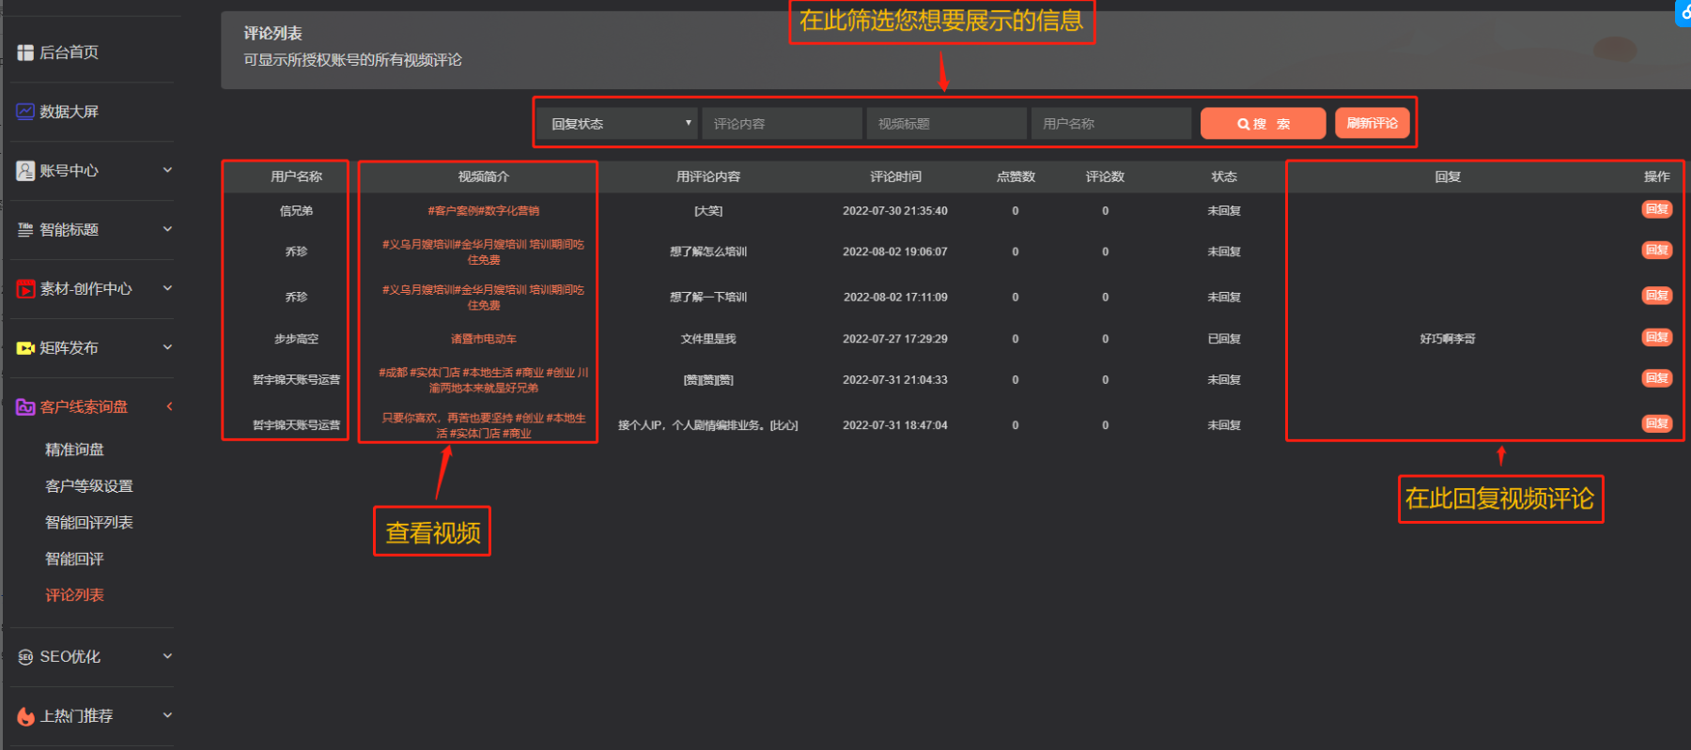Expand the 智能标题 menu chevron
1691x750 pixels.
point(167,229)
